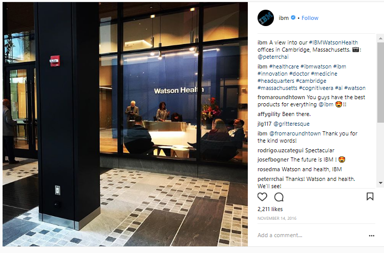This screenshot has width=384, height=253.
Task: Open the ibm username in the header
Action: coord(284,18)
